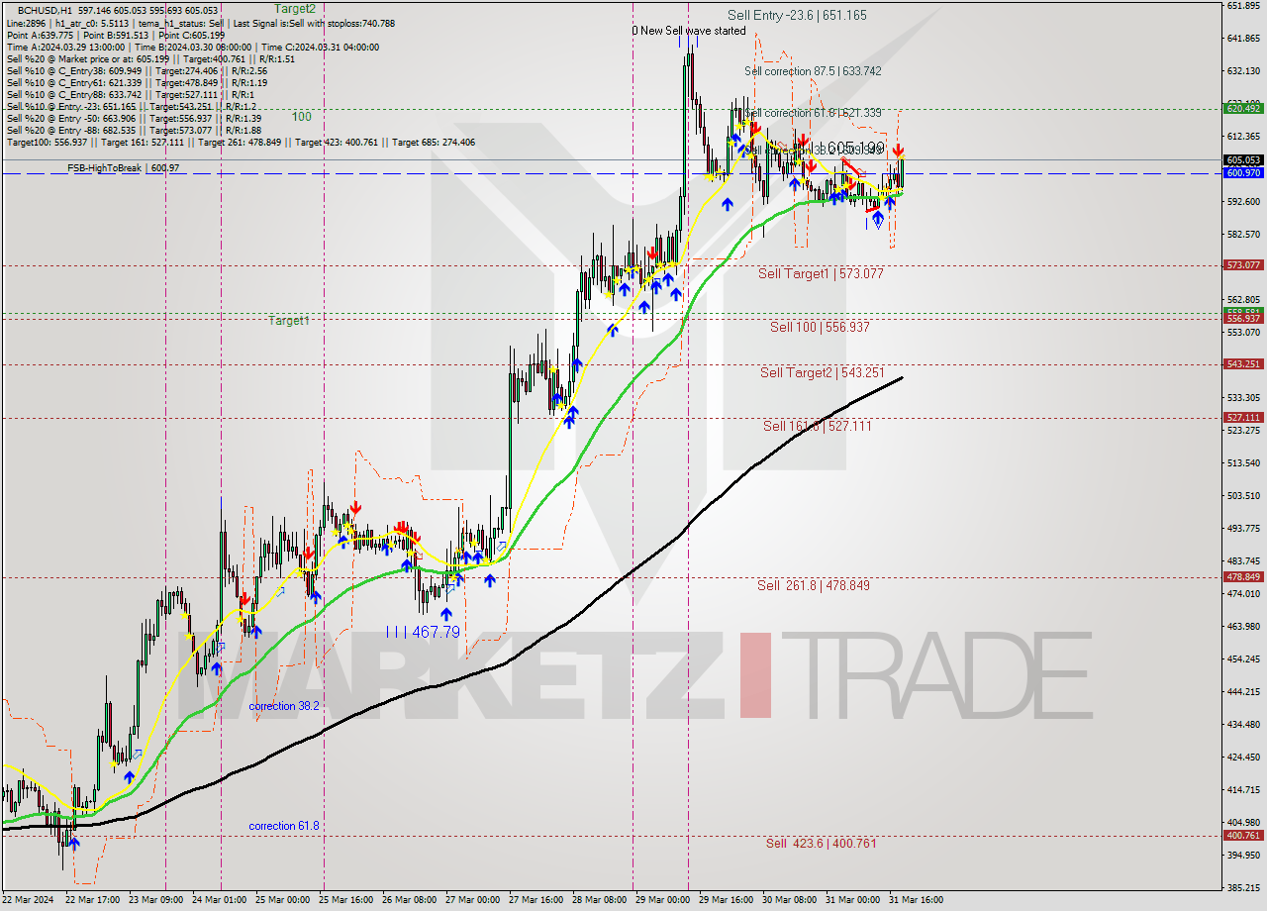Click the 385.215 price scale value
The height and width of the screenshot is (911, 1267).
click(x=1243, y=887)
